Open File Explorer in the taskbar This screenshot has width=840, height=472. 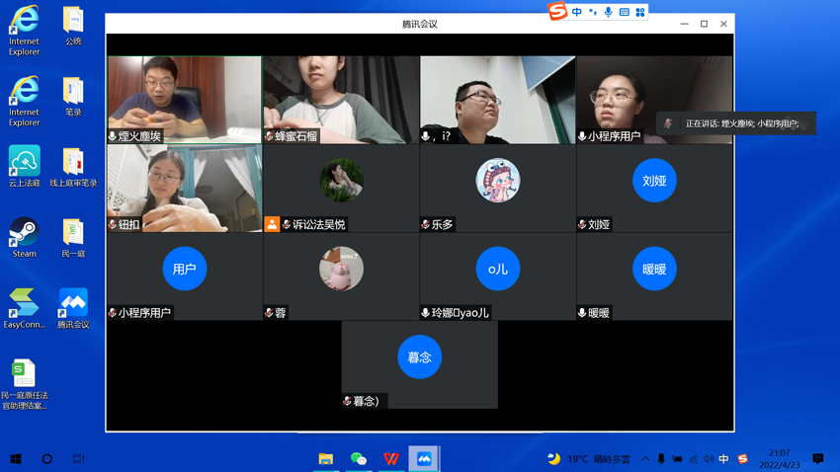(325, 459)
